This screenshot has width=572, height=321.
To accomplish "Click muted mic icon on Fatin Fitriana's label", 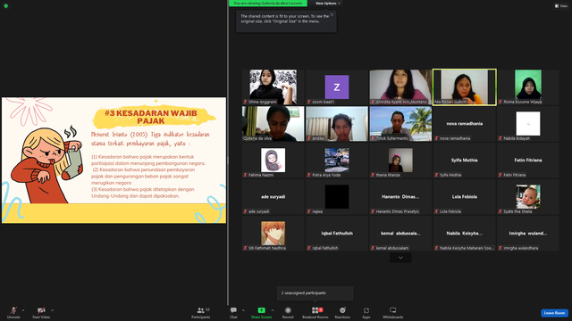I will click(x=500, y=175).
